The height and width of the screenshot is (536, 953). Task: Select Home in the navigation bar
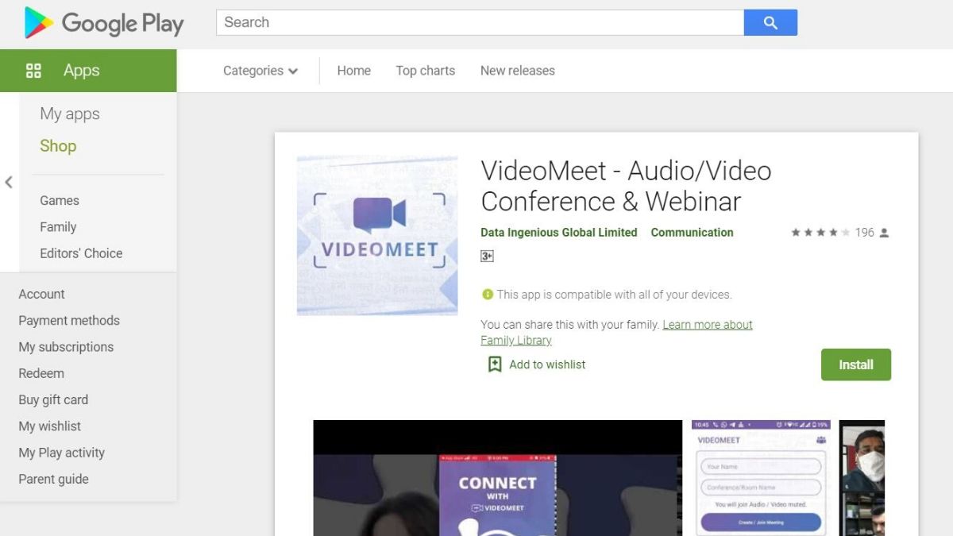click(x=353, y=71)
